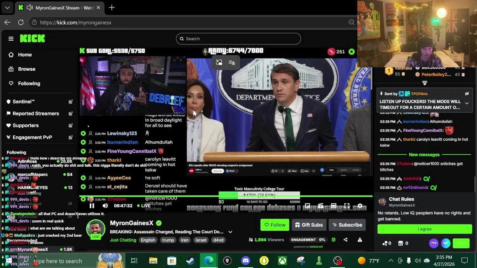Mute the tab via its speaker icon
The height and width of the screenshot is (268, 477).
29,7
